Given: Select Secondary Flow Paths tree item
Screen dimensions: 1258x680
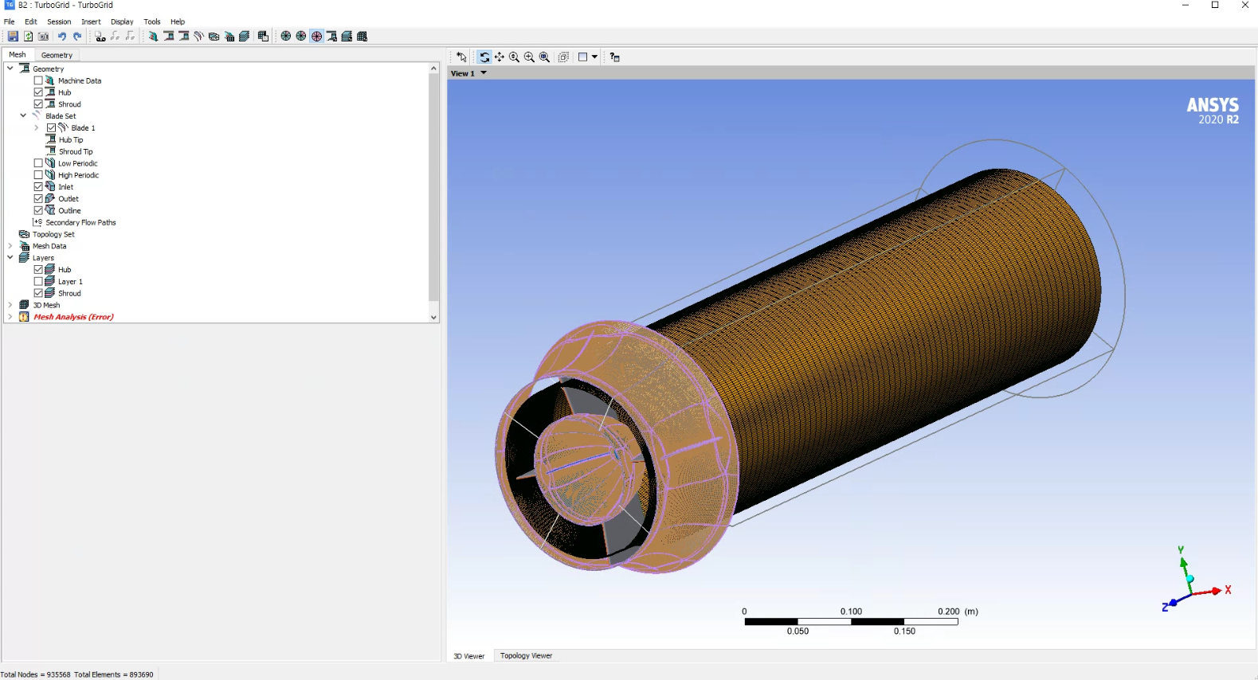Looking at the screenshot, I should point(80,222).
